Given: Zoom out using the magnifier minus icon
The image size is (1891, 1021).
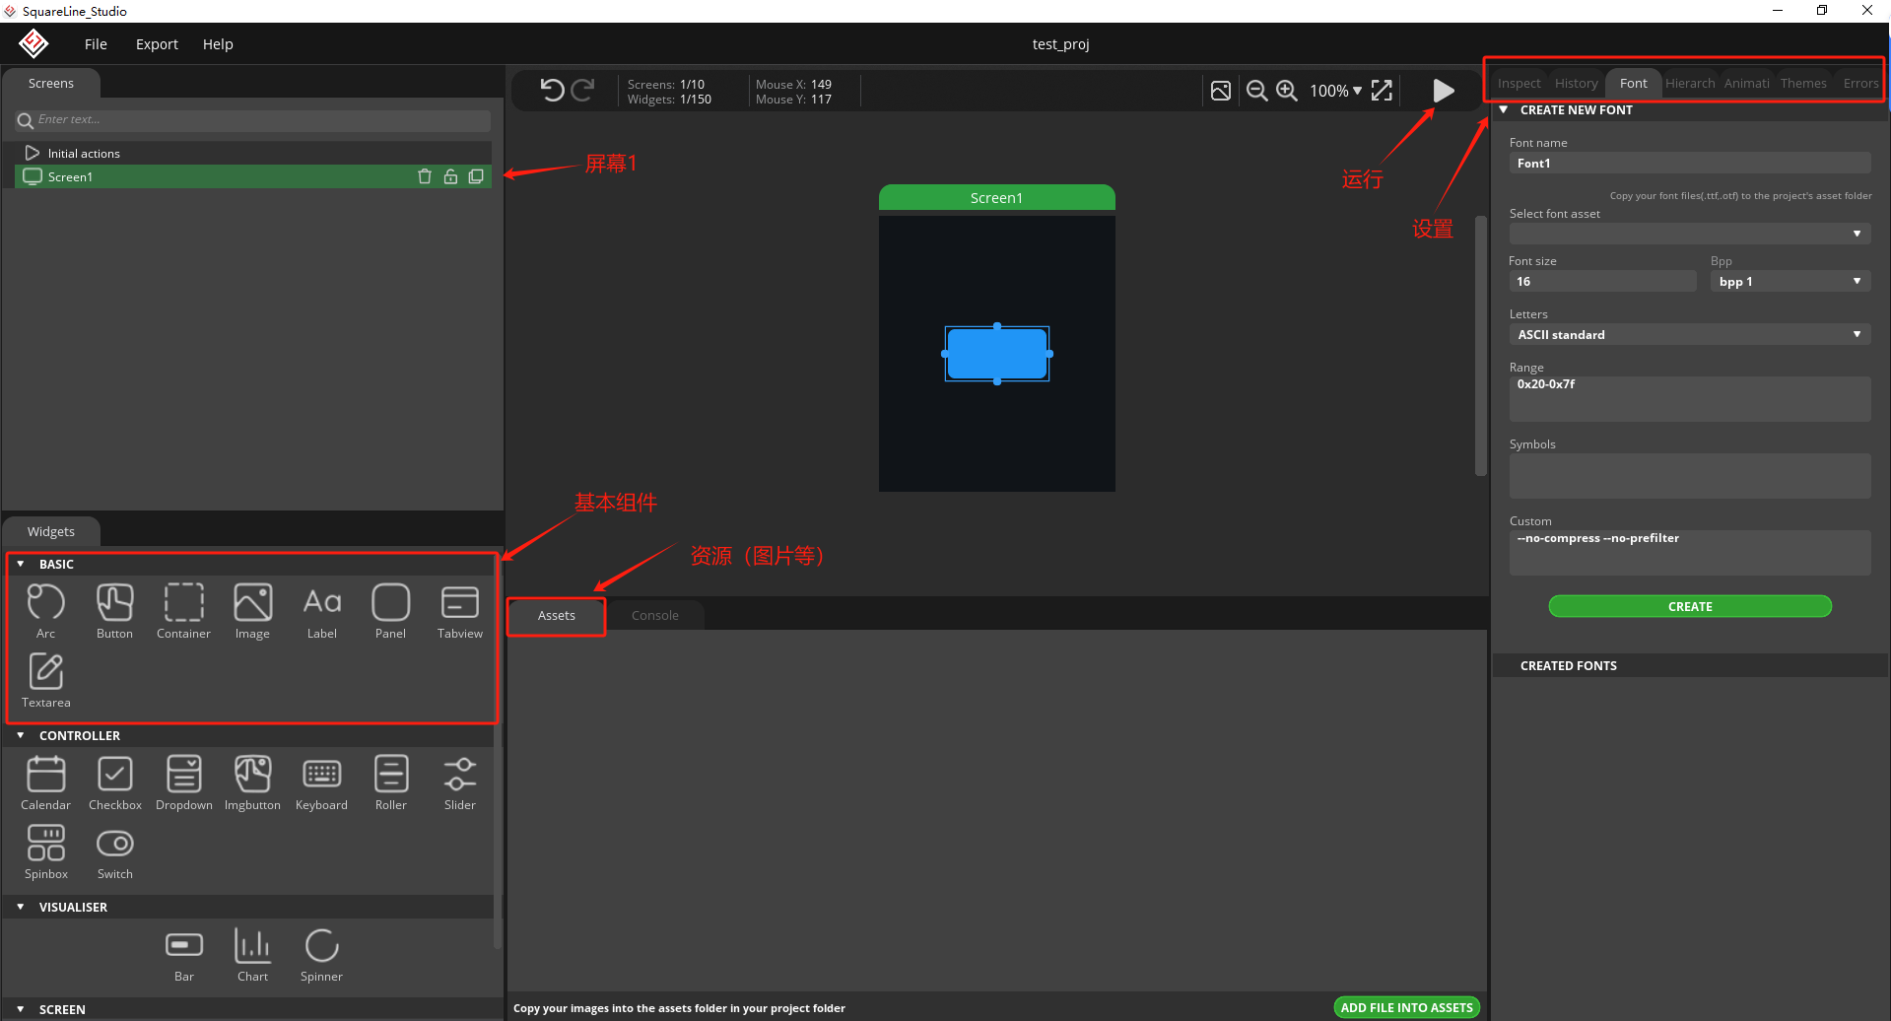Looking at the screenshot, I should pos(1256,91).
